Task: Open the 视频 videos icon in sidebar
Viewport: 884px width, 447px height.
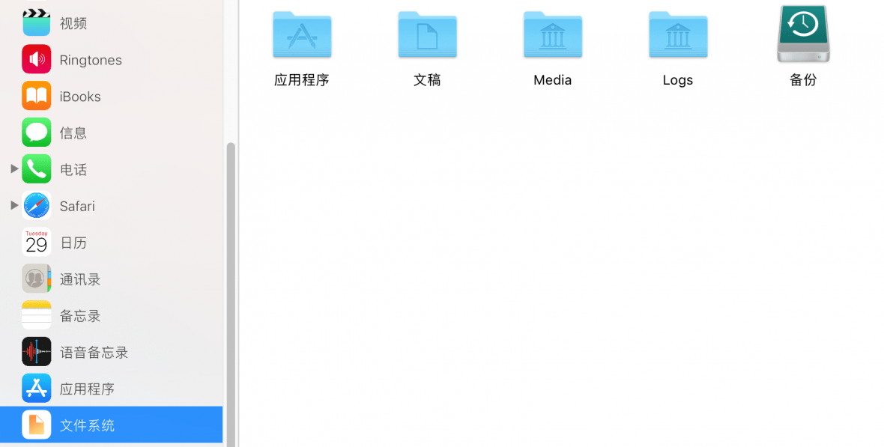Action: tap(37, 22)
